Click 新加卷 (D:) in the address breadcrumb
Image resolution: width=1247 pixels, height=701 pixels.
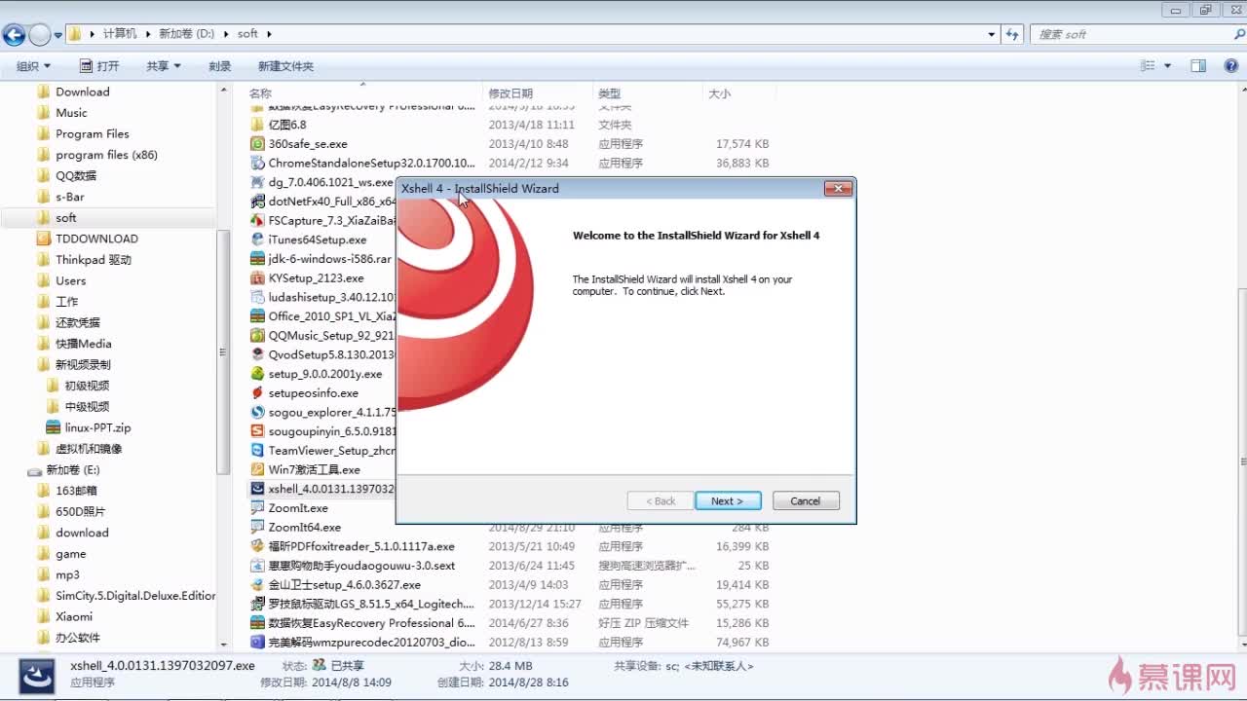click(x=187, y=34)
